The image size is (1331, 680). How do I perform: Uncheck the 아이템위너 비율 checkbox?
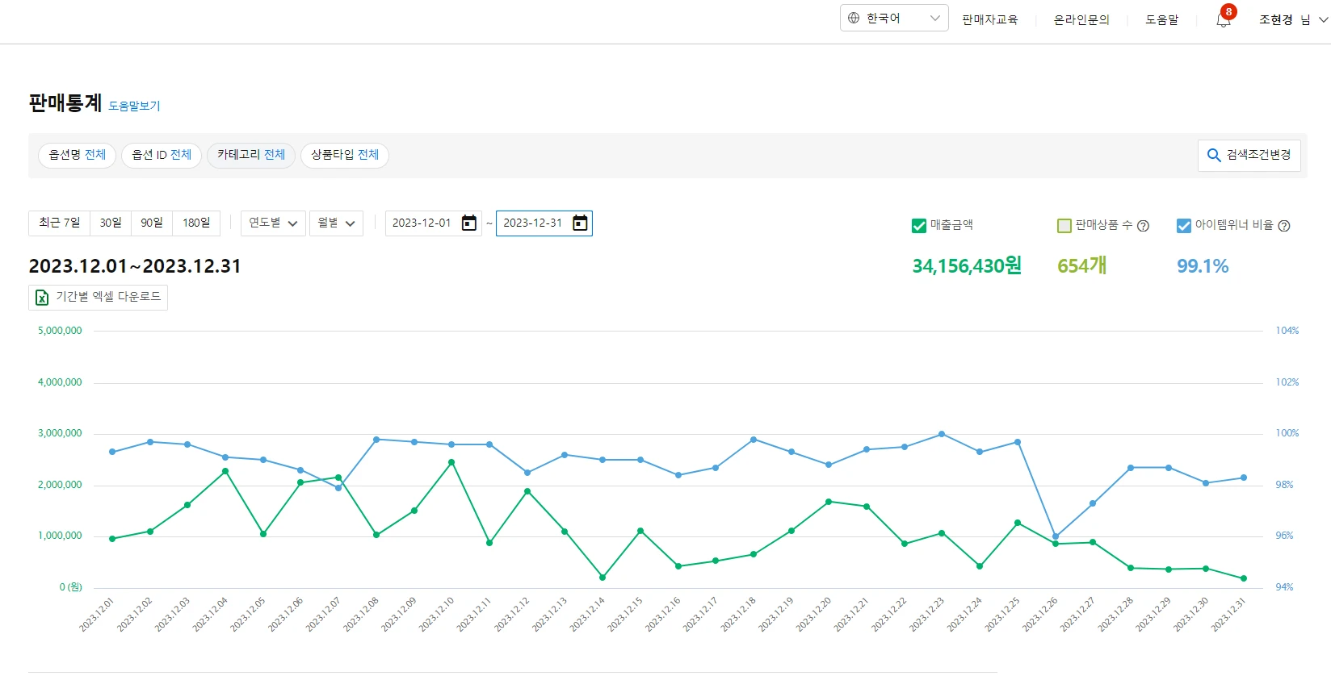(1183, 226)
